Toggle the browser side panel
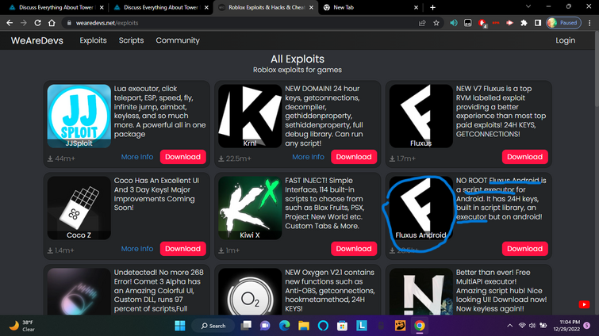 [538, 23]
